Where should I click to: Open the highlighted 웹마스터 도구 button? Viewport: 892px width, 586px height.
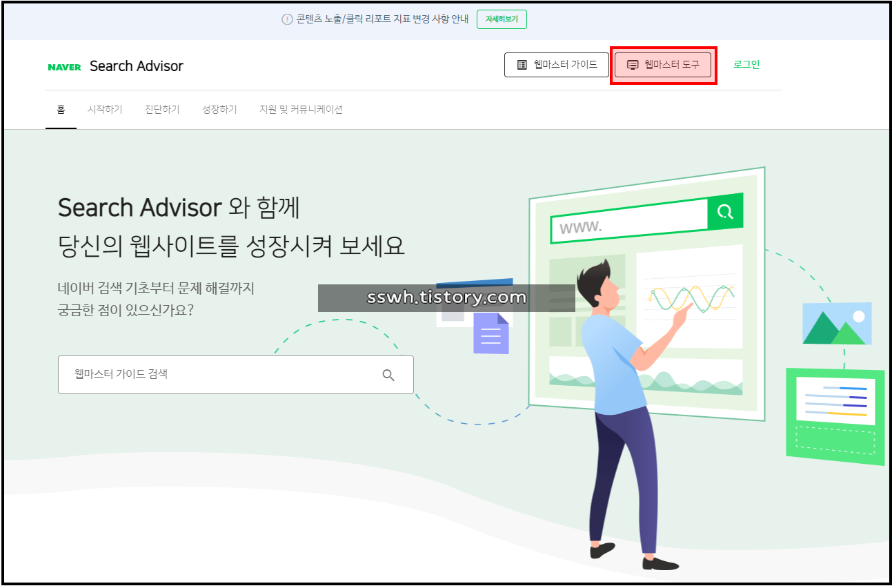click(664, 65)
